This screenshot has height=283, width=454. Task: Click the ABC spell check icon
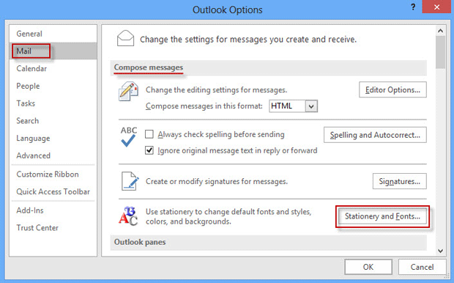coord(128,136)
